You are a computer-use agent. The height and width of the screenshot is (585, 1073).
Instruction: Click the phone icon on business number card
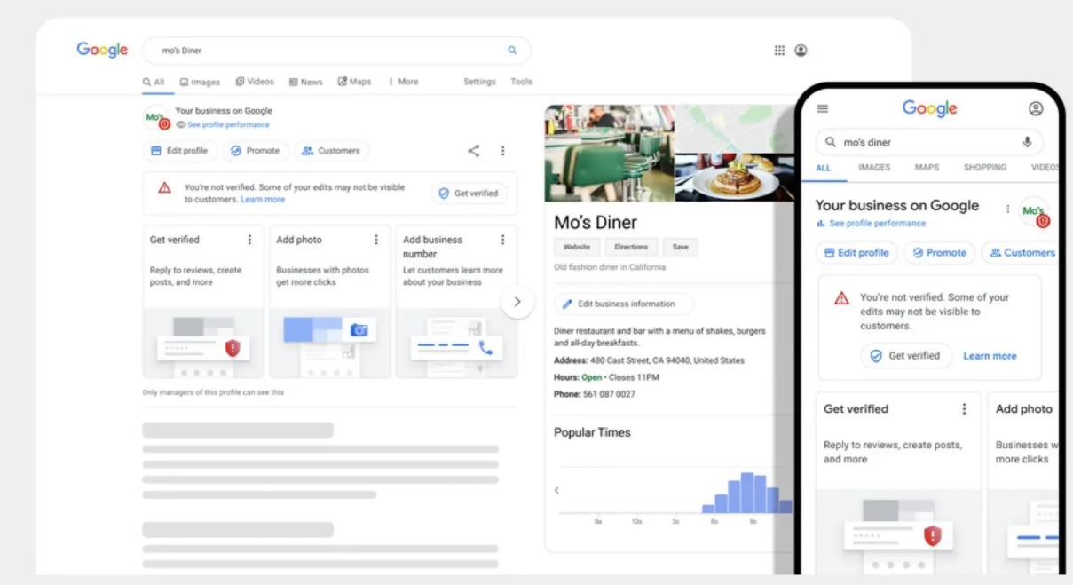485,348
